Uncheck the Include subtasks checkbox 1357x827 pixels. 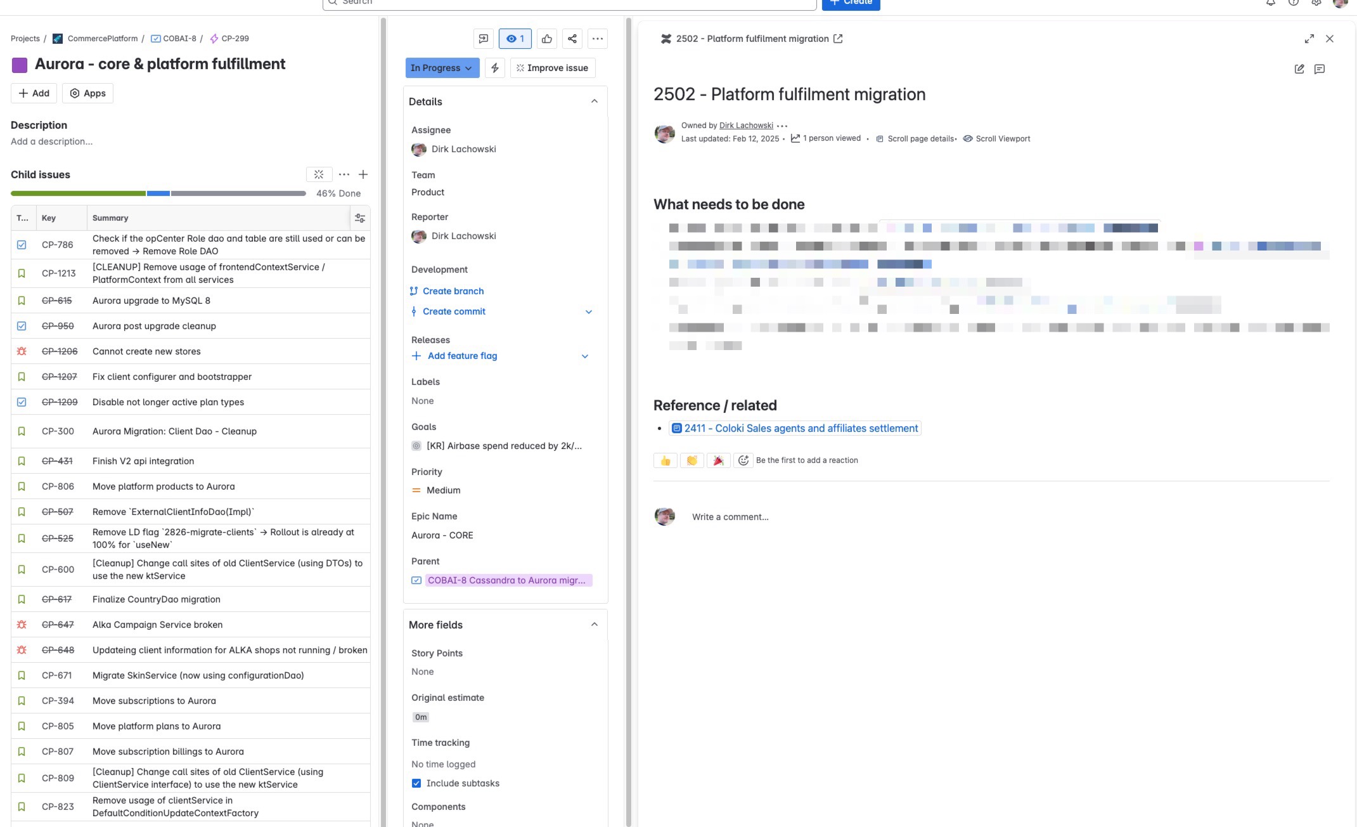point(416,783)
